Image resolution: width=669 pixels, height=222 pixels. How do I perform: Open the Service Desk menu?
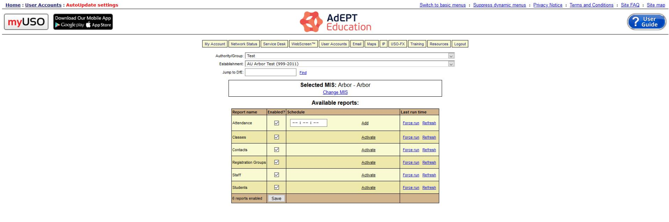click(274, 44)
